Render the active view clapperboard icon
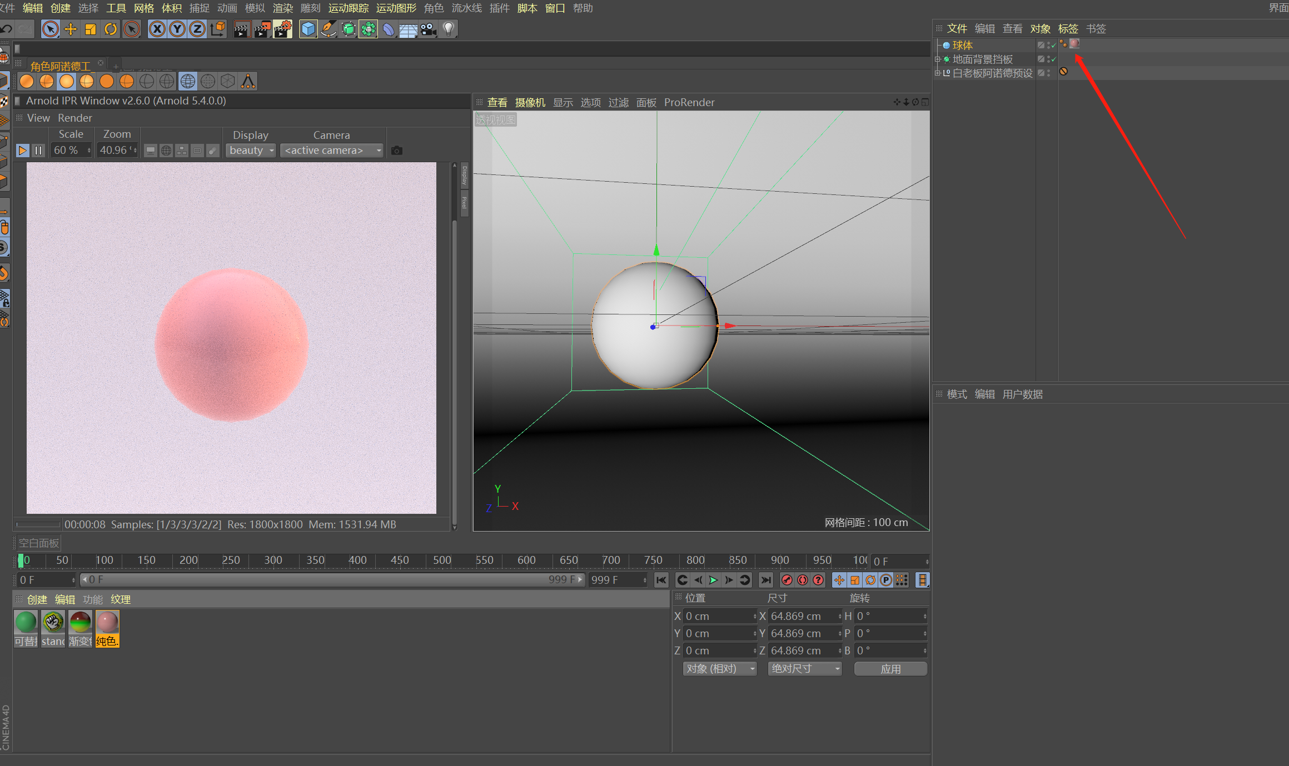 242,29
